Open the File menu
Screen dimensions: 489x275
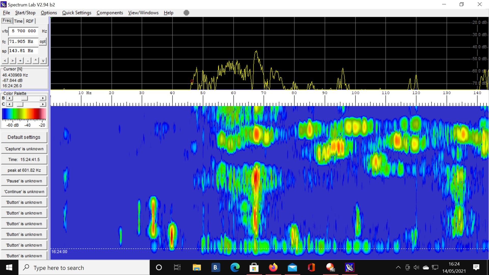[6, 13]
